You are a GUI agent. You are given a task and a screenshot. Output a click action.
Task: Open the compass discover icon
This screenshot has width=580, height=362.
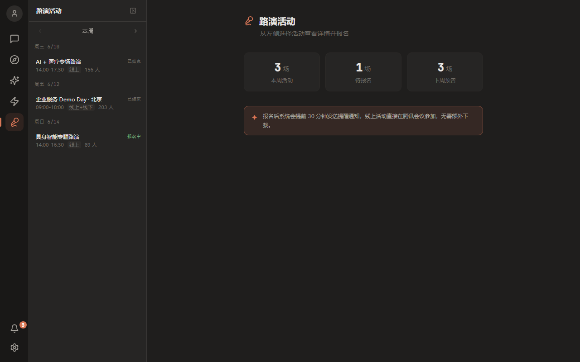click(x=14, y=60)
